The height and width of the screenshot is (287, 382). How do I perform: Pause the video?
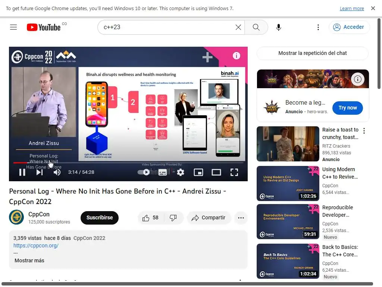[22, 172]
